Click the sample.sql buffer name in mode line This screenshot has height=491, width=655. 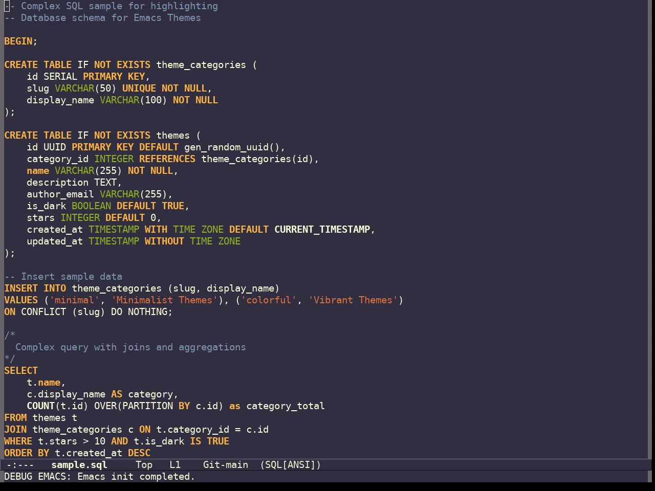pos(79,465)
